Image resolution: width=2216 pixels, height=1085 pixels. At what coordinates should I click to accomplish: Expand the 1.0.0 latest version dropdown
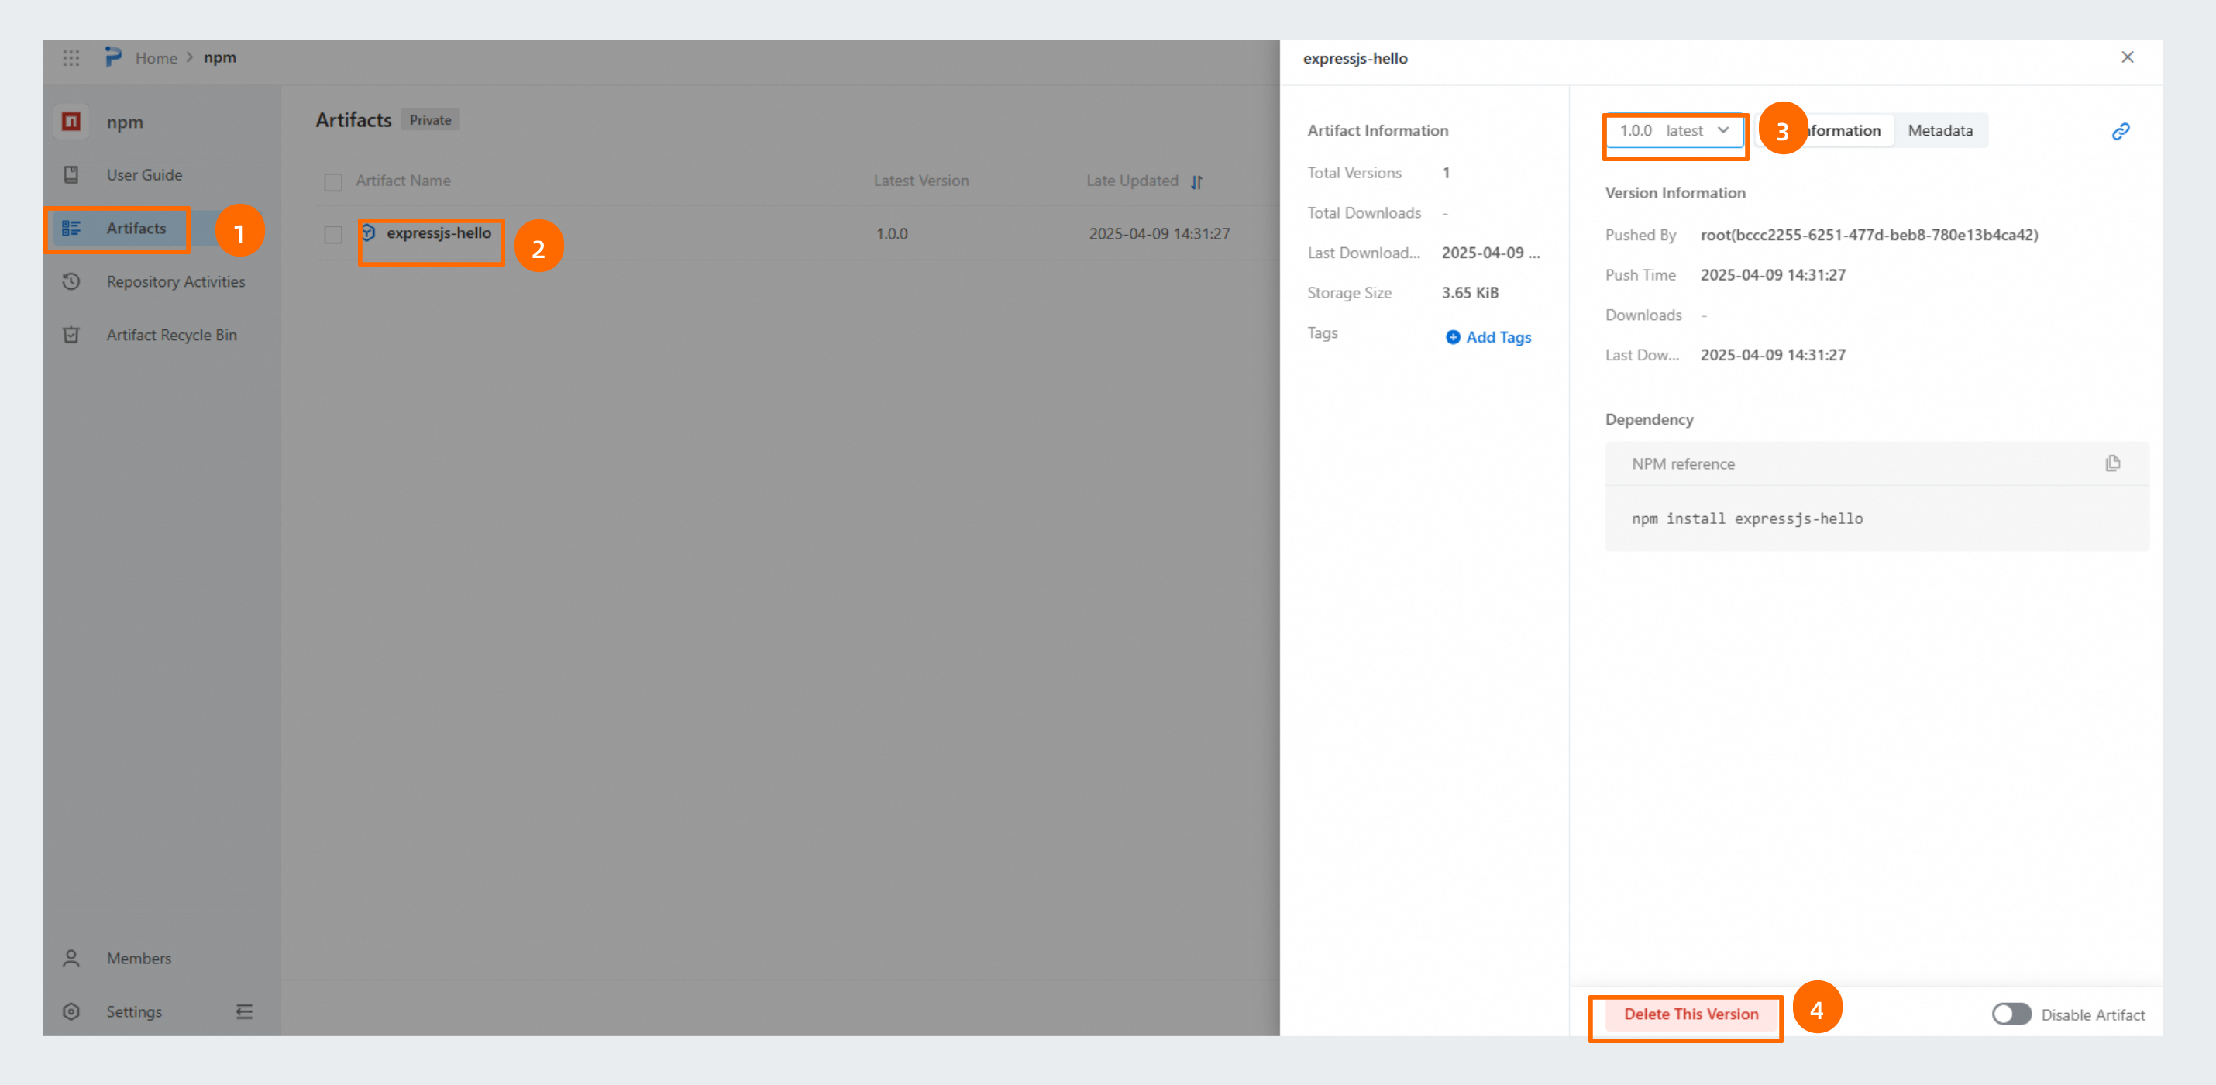[1673, 131]
